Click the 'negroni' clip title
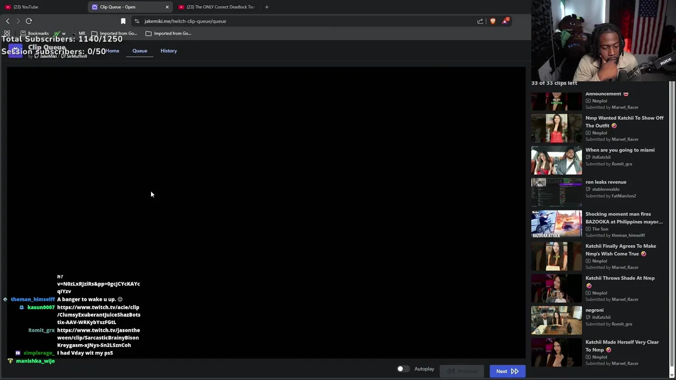The image size is (676, 380). click(594, 310)
